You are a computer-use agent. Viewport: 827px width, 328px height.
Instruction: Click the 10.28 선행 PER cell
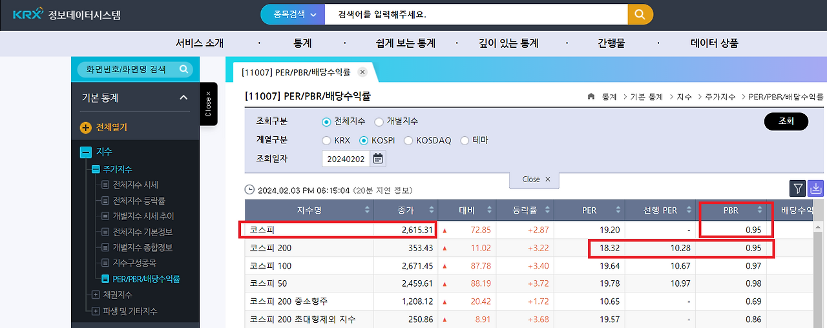(x=680, y=248)
